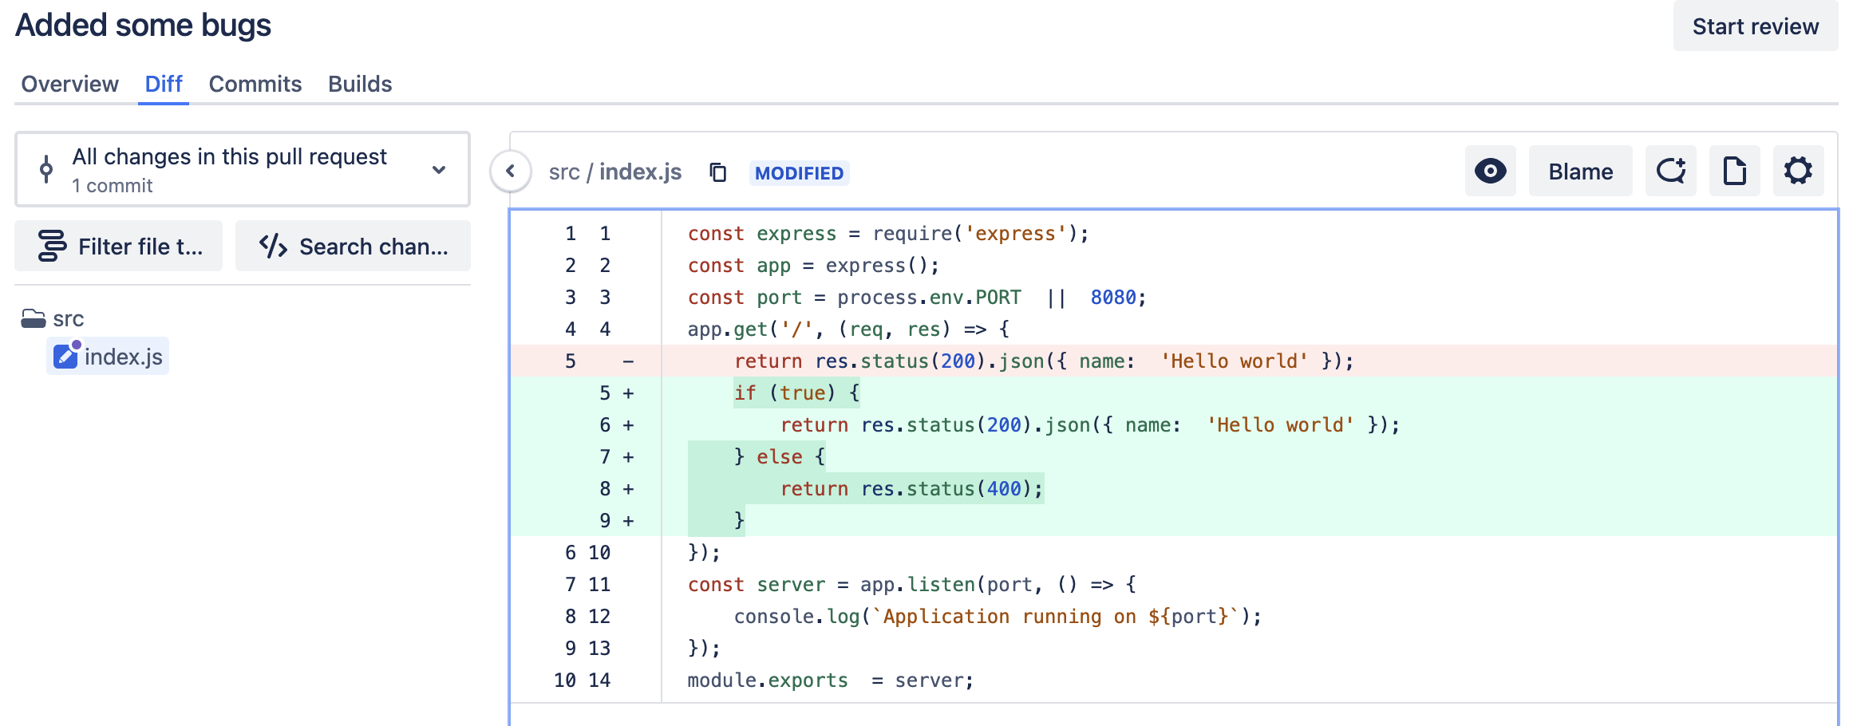Toggle the eye watch icon
Screen dimensions: 1853x726
[1490, 171]
